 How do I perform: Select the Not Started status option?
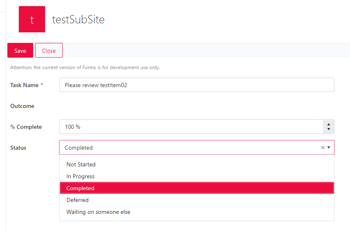click(81, 164)
